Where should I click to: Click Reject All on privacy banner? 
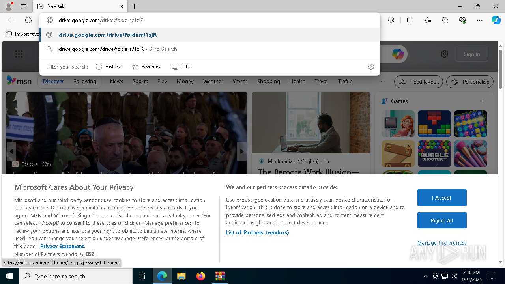(442, 220)
